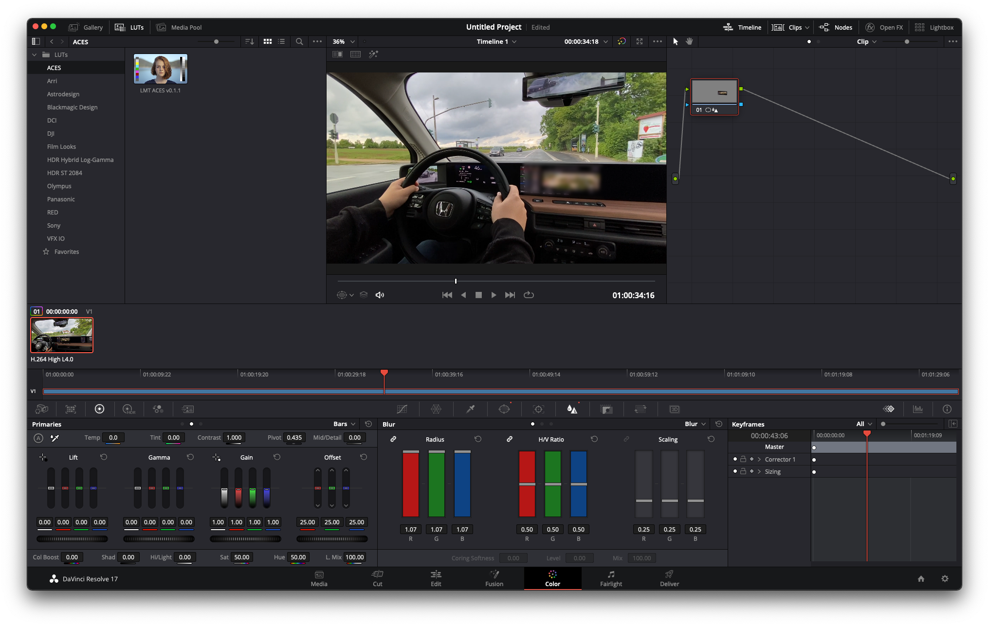Open the Power Windows palette
This screenshot has height=626, width=989.
tap(504, 409)
